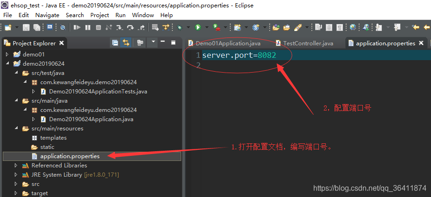Screen dimensions: 431x197
Task: Click the Last Edit Location arrow
Action: click(415, 27)
